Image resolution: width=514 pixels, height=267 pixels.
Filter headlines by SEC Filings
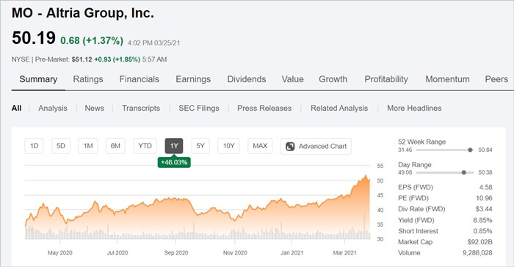pyautogui.click(x=199, y=108)
